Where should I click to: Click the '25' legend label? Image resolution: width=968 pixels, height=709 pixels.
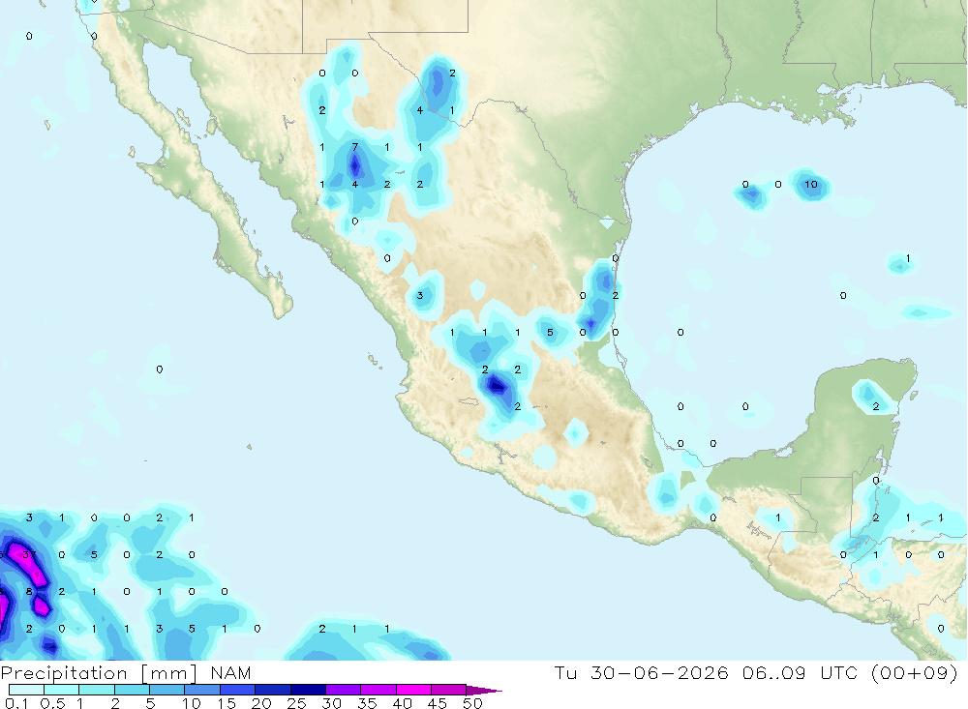(x=296, y=703)
